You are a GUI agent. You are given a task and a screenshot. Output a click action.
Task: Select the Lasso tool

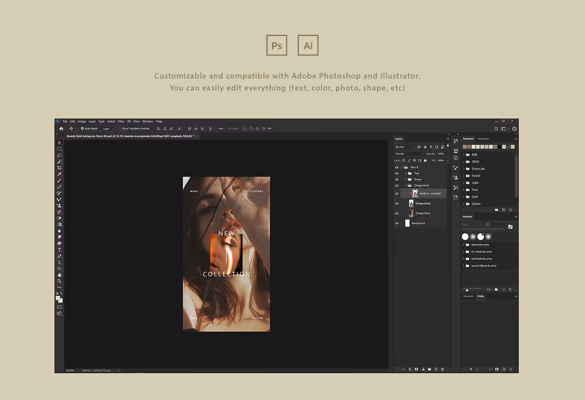click(x=59, y=155)
